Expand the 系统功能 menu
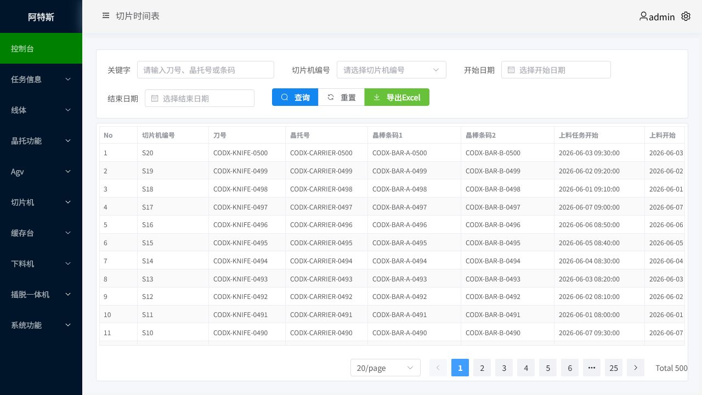Image resolution: width=702 pixels, height=395 pixels. 41,325
